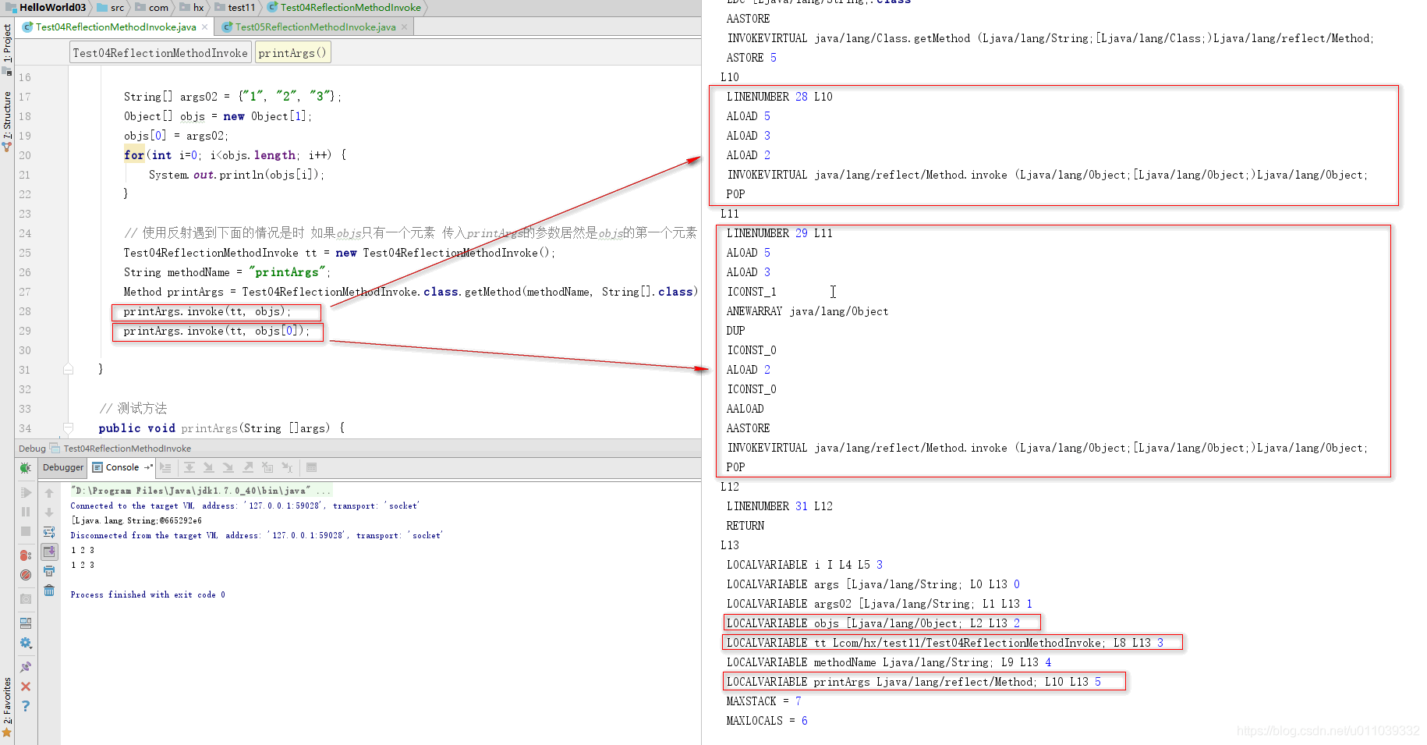1427x745 pixels.
Task: Click the "MAXSTACK = 7" bytecode line
Action: 763,701
